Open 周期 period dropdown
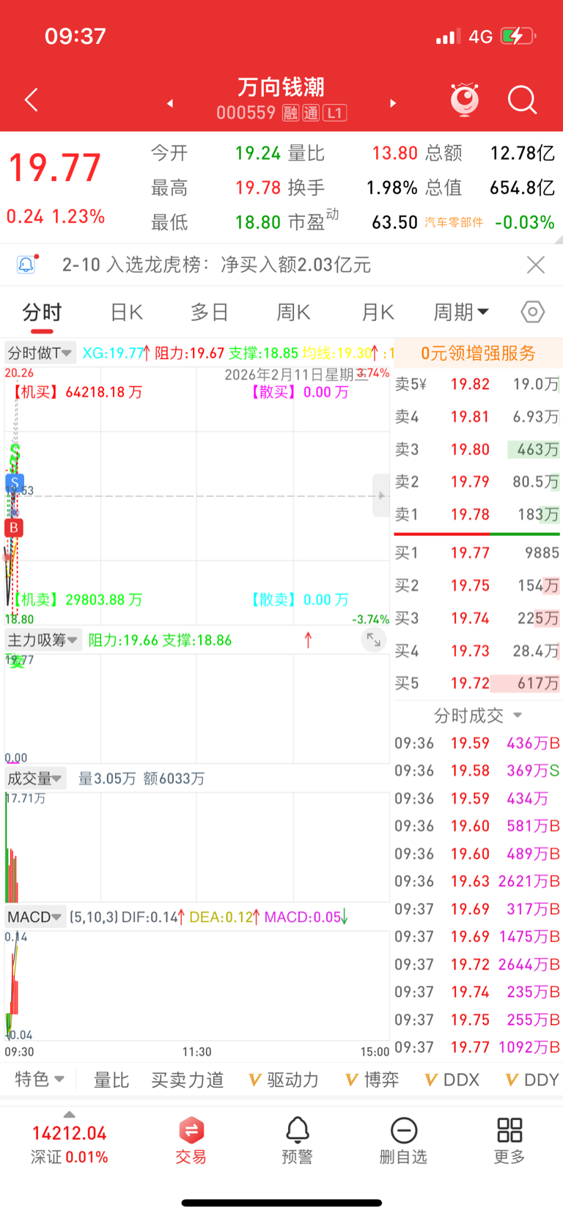Image resolution: width=563 pixels, height=1219 pixels. 461,312
